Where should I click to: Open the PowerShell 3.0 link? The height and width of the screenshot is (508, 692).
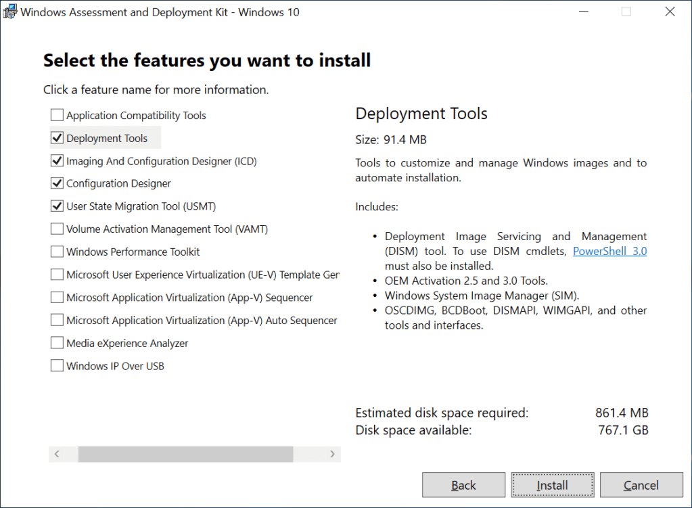tap(609, 251)
